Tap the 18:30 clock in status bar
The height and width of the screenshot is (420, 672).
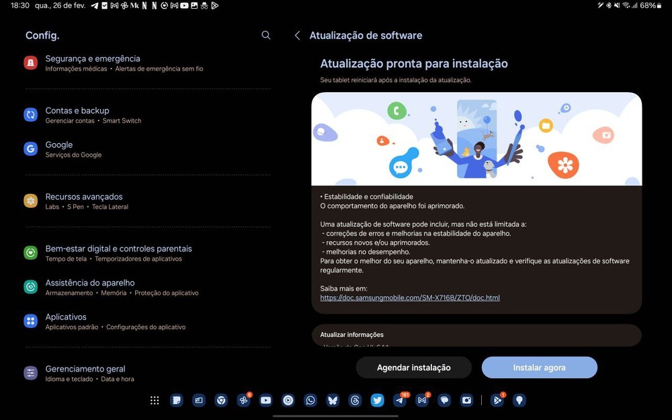pyautogui.click(x=19, y=5)
